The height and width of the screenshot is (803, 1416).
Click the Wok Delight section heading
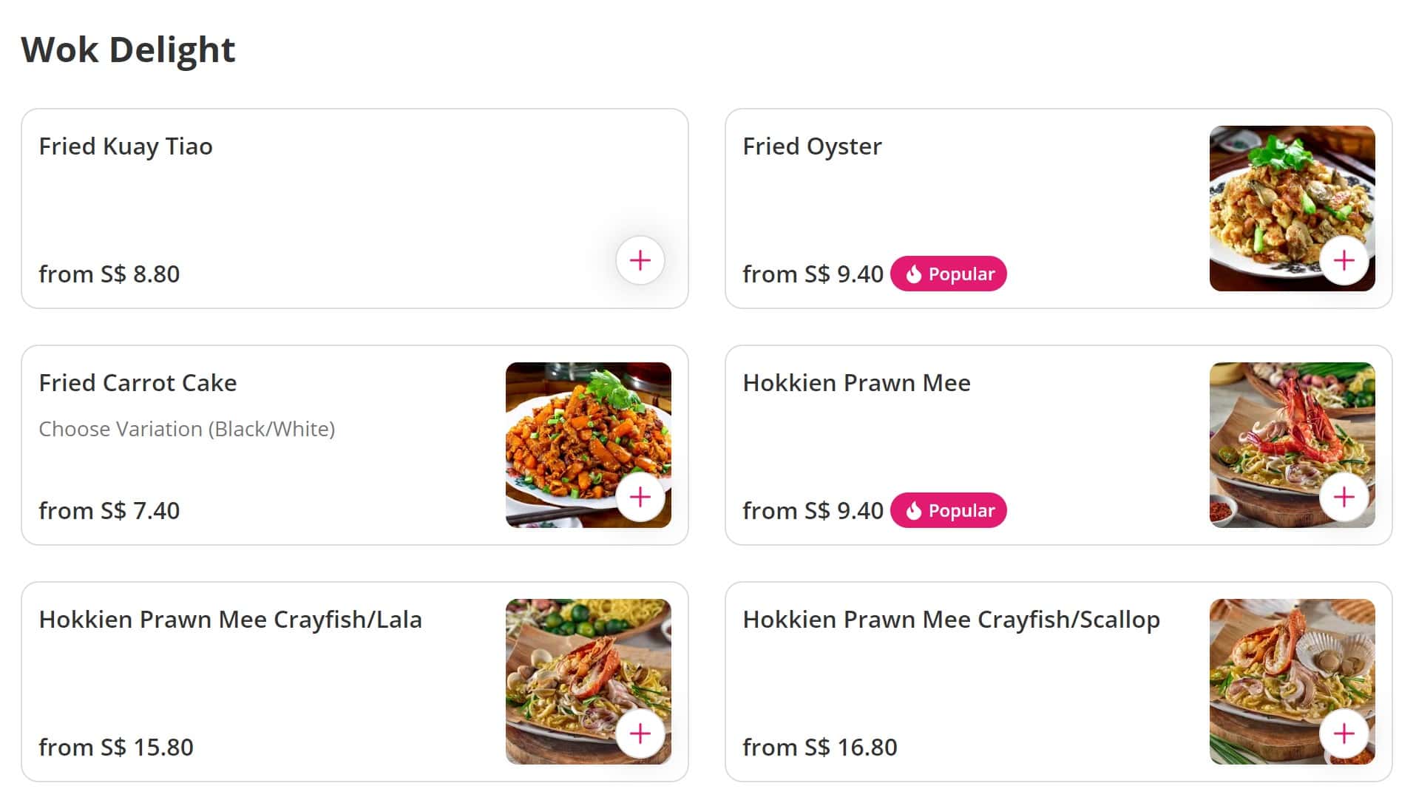click(x=128, y=50)
